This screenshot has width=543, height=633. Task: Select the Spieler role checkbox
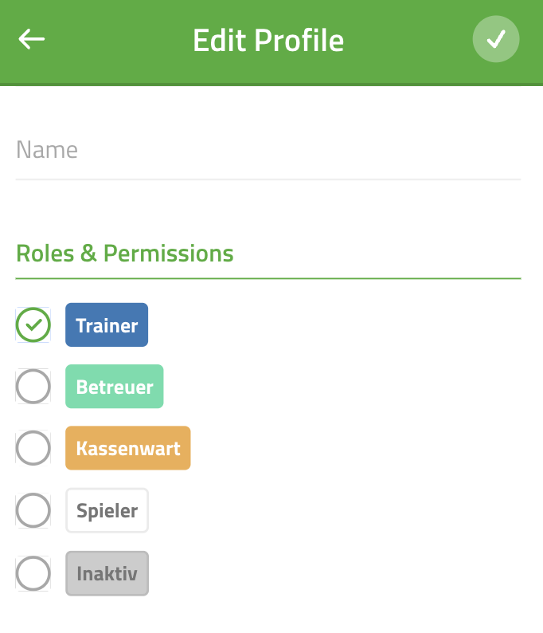pos(33,510)
